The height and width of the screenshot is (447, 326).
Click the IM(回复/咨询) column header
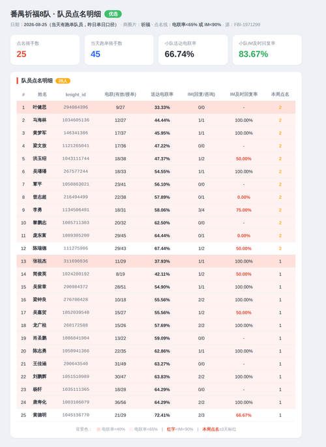[x=201, y=94]
